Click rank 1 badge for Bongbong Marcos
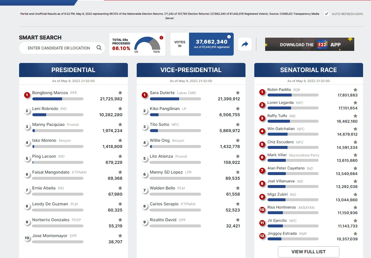Screen dimensions: 371x258 coord(27,95)
